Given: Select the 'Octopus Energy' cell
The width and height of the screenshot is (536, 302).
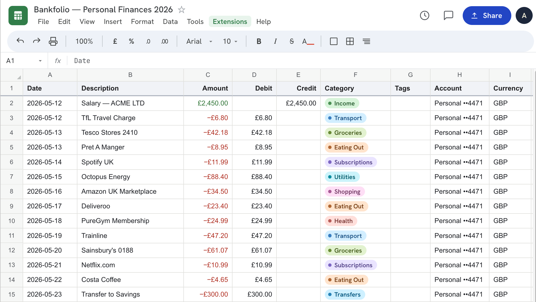Looking at the screenshot, I should tap(130, 177).
